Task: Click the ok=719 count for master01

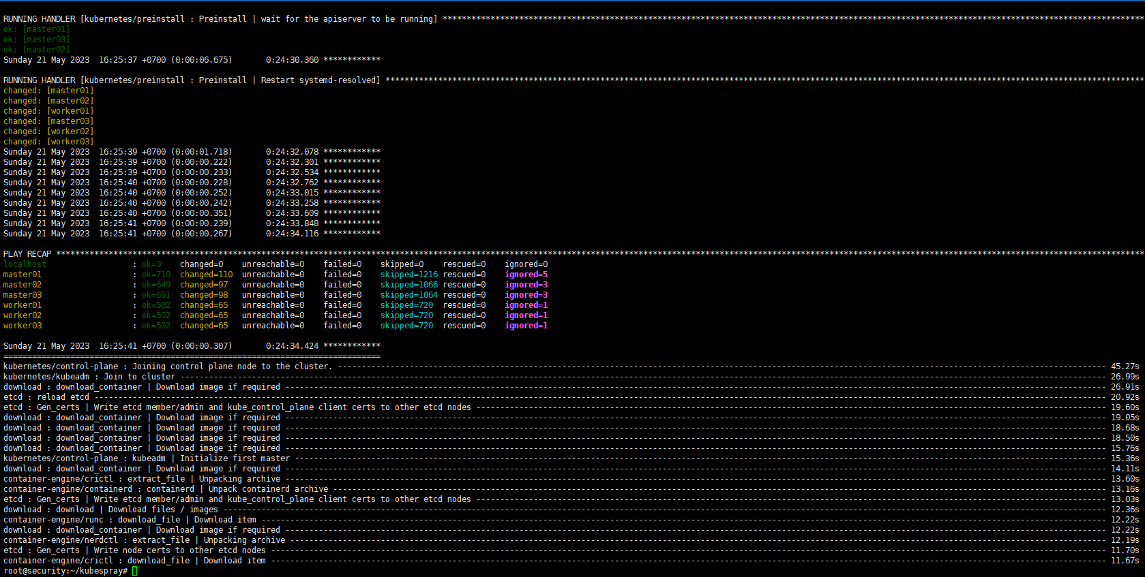Action: 156,275
